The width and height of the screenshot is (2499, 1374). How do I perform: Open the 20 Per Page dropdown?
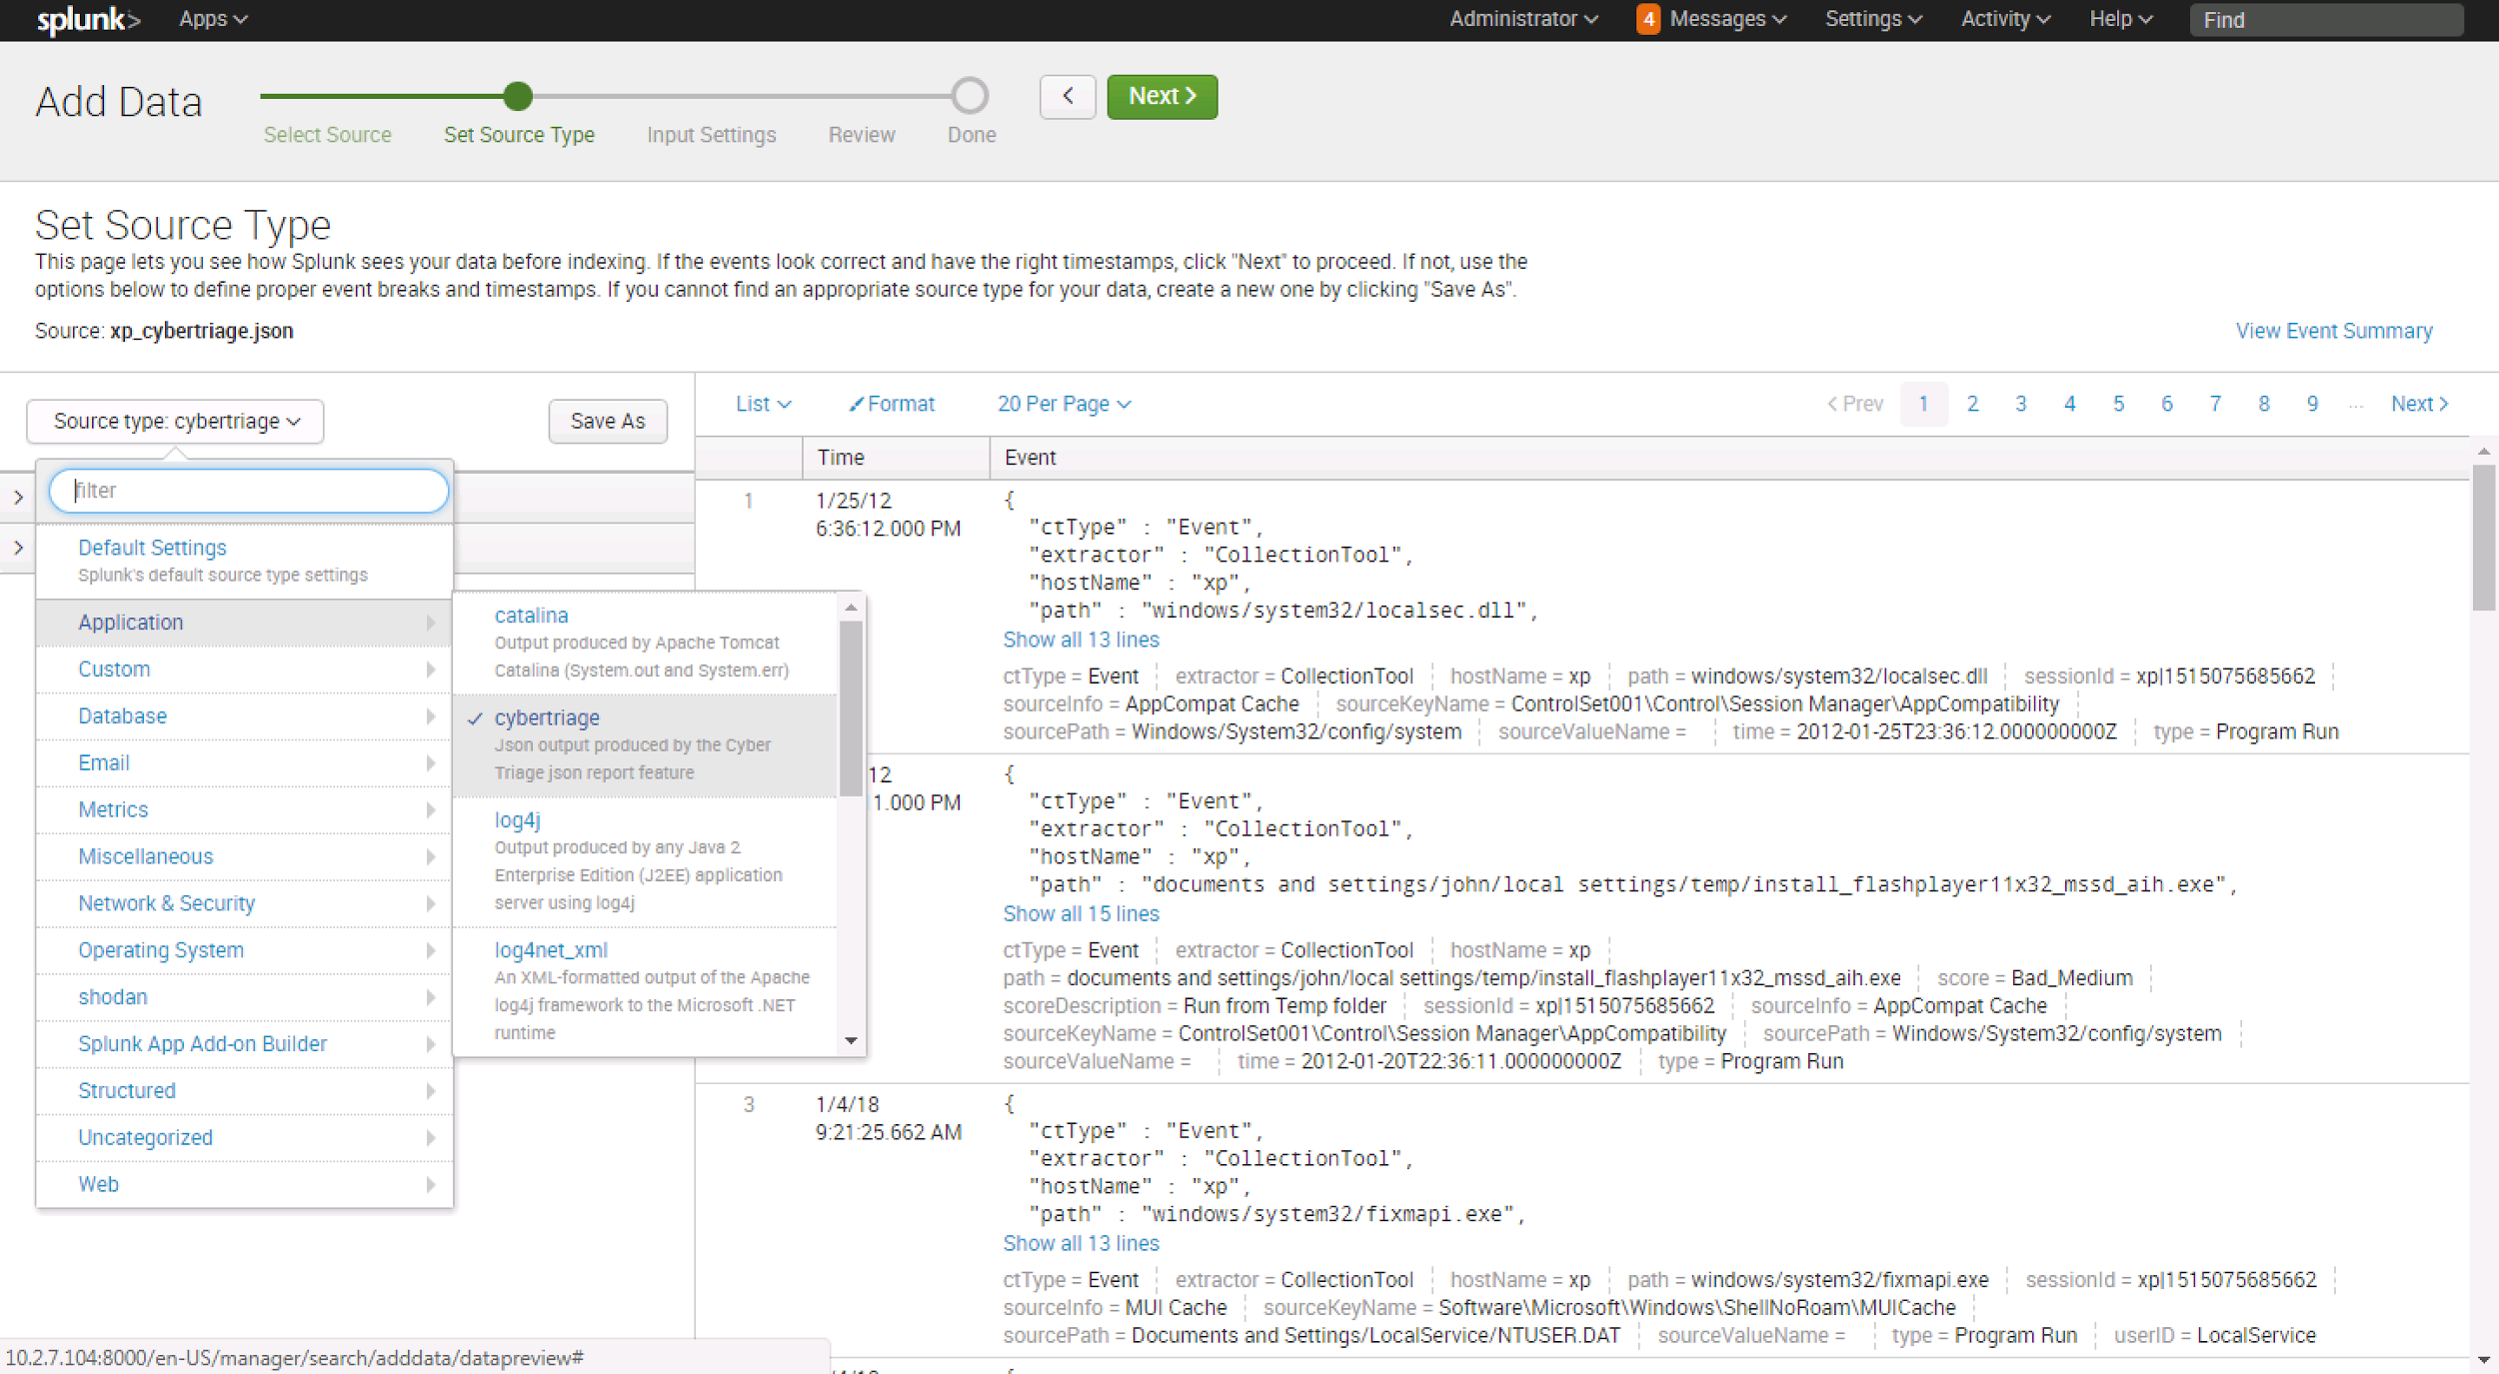[x=1064, y=404]
